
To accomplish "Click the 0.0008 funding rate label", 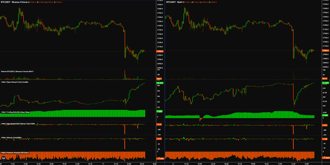I will point(159,111).
